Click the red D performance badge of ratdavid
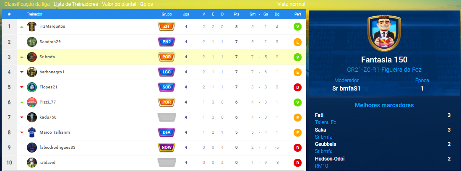This screenshot has height=171, width=461. 297,163
